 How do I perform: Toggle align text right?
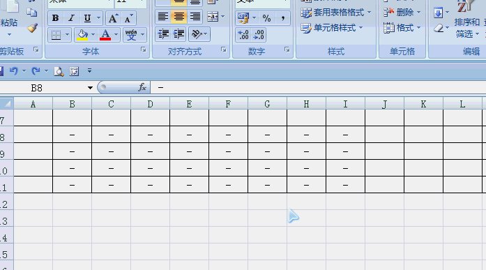[x=195, y=17]
